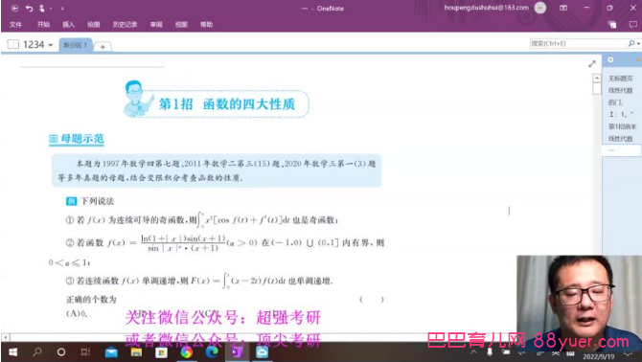Screen dimensions: 642x362
Task: Click the taskbar search magnifier
Action: 37,351
